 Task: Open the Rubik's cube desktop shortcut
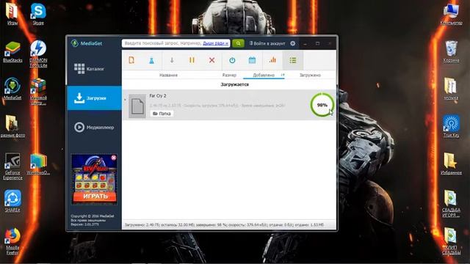click(38, 91)
